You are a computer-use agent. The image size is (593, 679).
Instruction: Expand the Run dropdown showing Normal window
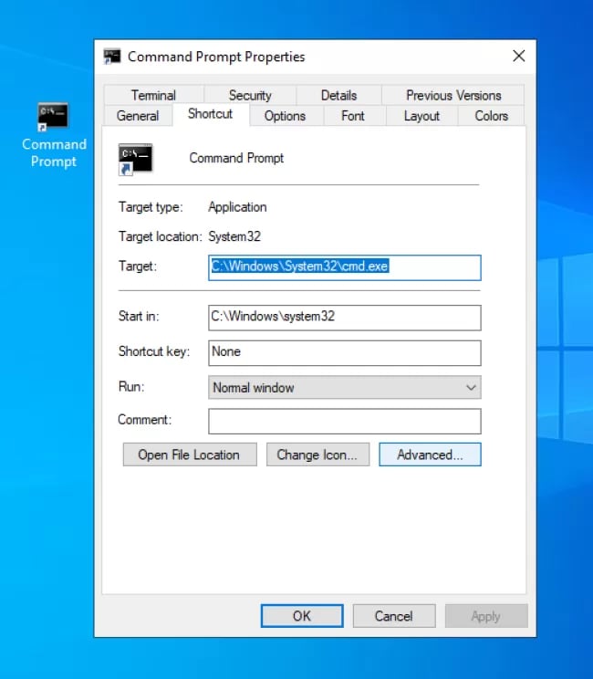point(345,387)
